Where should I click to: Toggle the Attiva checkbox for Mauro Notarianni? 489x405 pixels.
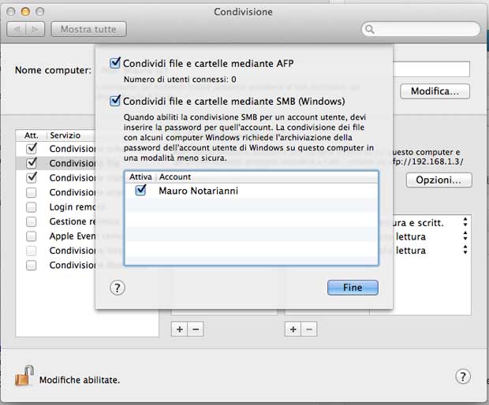pyautogui.click(x=140, y=190)
